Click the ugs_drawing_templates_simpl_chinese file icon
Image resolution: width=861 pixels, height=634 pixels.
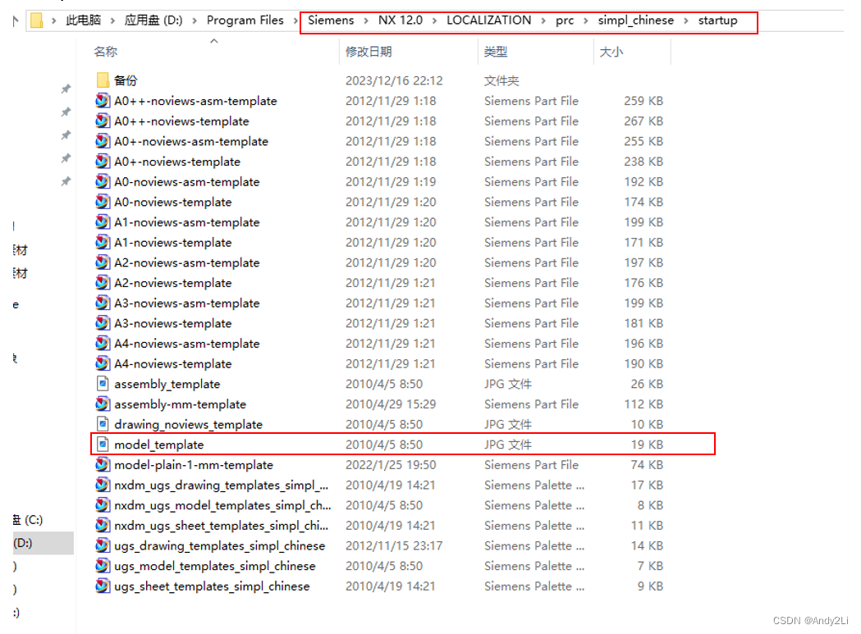[x=102, y=545]
